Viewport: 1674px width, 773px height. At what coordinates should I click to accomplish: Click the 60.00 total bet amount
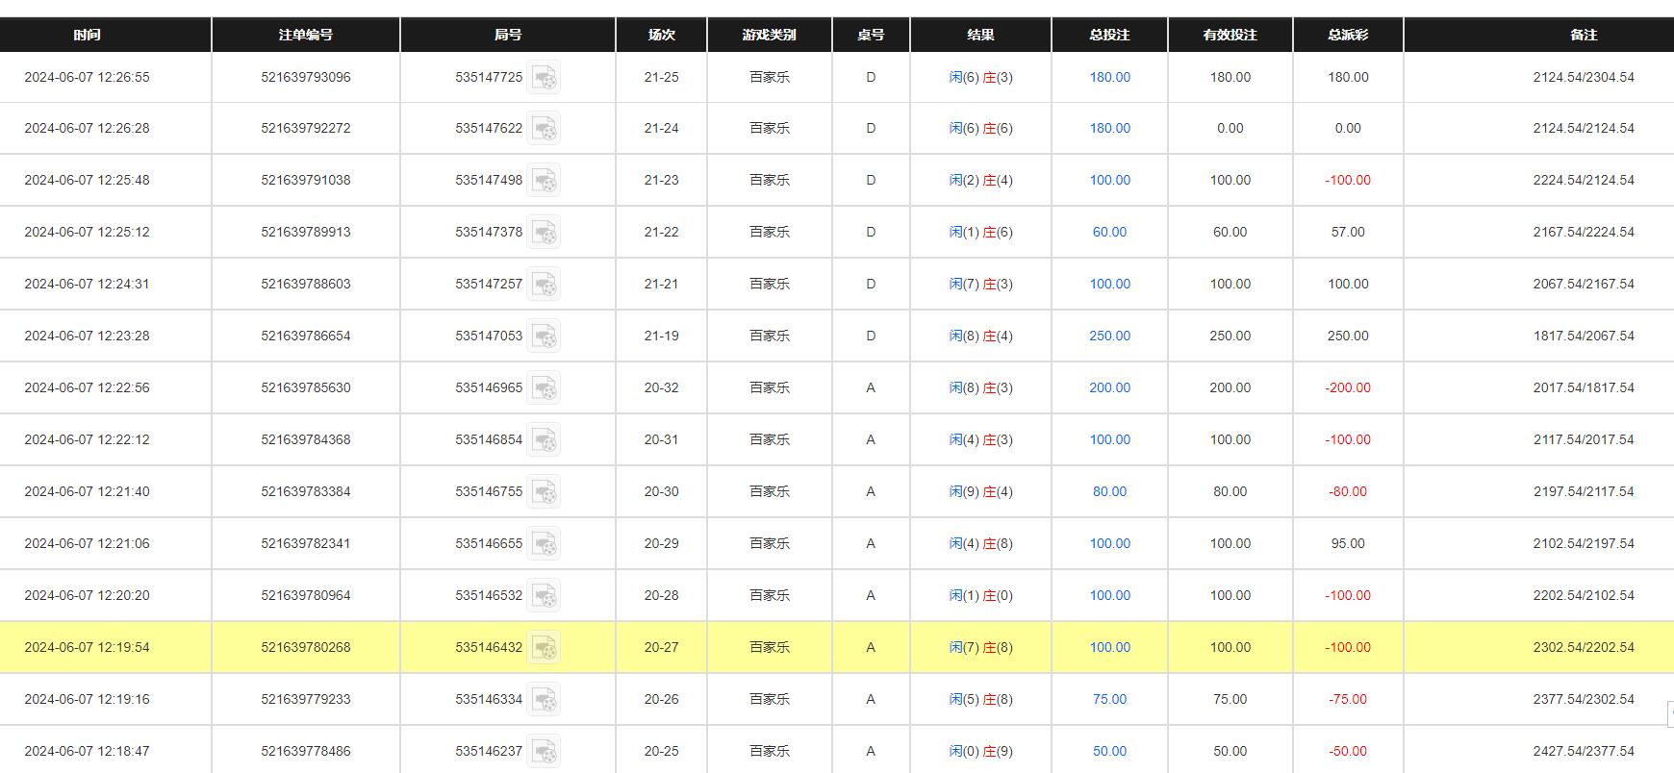click(x=1109, y=232)
